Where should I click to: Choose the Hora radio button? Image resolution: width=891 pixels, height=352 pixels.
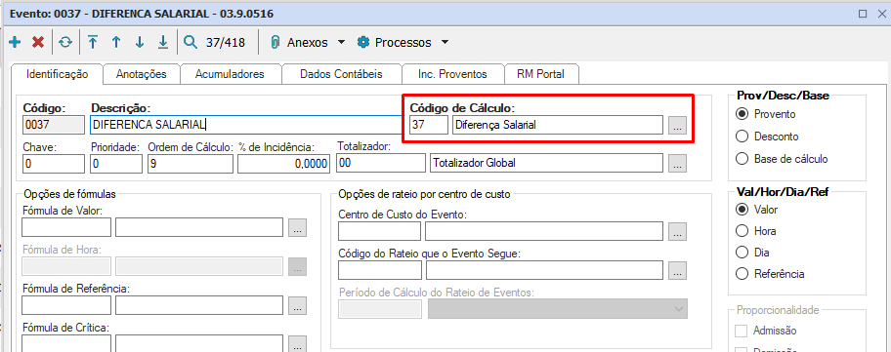point(742,231)
